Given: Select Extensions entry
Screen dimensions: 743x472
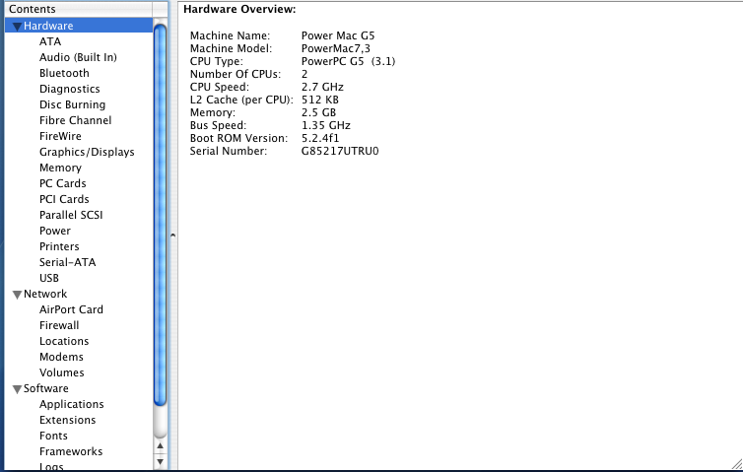Looking at the screenshot, I should [x=67, y=420].
